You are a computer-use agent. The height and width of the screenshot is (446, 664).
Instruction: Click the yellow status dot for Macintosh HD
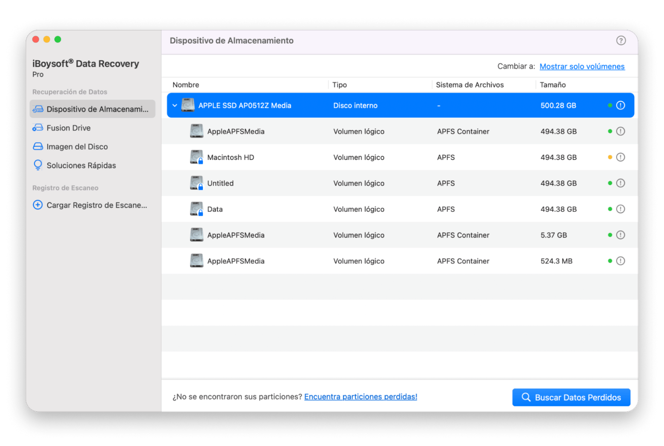[610, 157]
